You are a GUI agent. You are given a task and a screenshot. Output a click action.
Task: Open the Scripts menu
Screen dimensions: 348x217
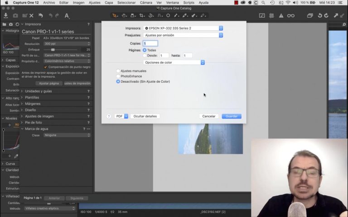(188, 3)
